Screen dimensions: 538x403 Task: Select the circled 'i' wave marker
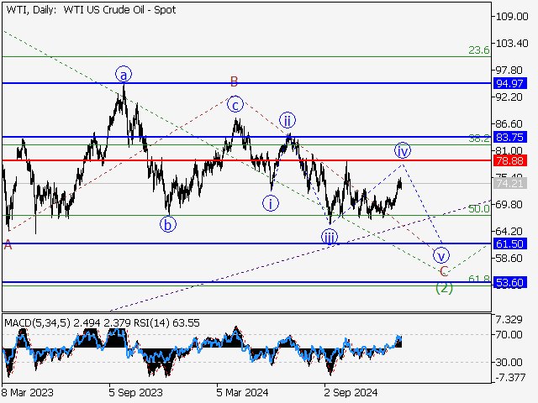[270, 203]
